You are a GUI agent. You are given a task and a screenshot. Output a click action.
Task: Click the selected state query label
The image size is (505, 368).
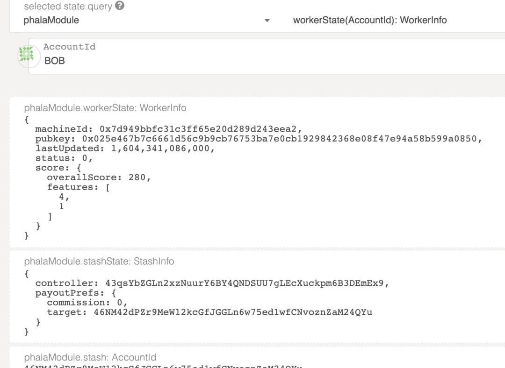[68, 7]
